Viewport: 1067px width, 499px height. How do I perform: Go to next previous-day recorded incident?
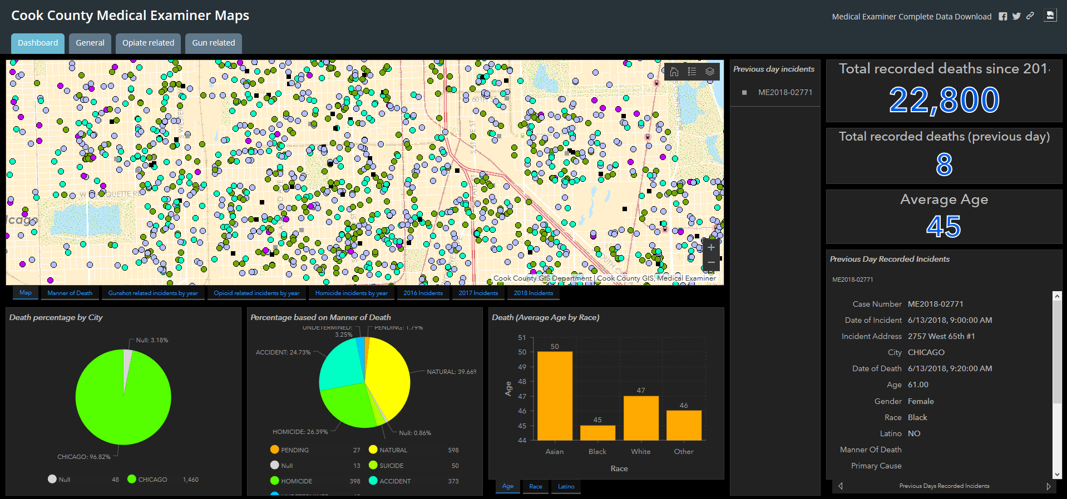[x=1048, y=486]
